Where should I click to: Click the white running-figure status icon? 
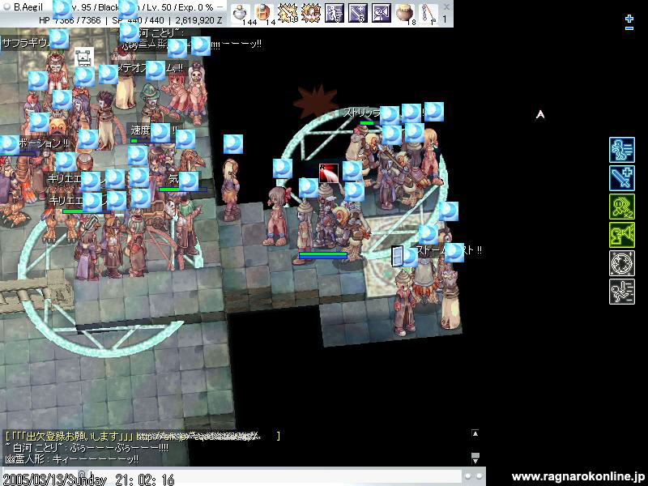coord(622,292)
